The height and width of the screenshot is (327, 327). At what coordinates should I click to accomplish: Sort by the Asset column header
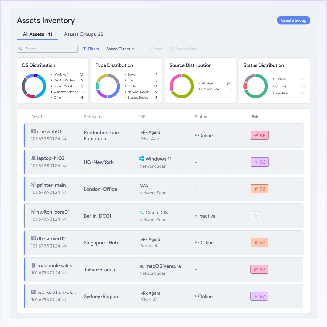pos(37,117)
